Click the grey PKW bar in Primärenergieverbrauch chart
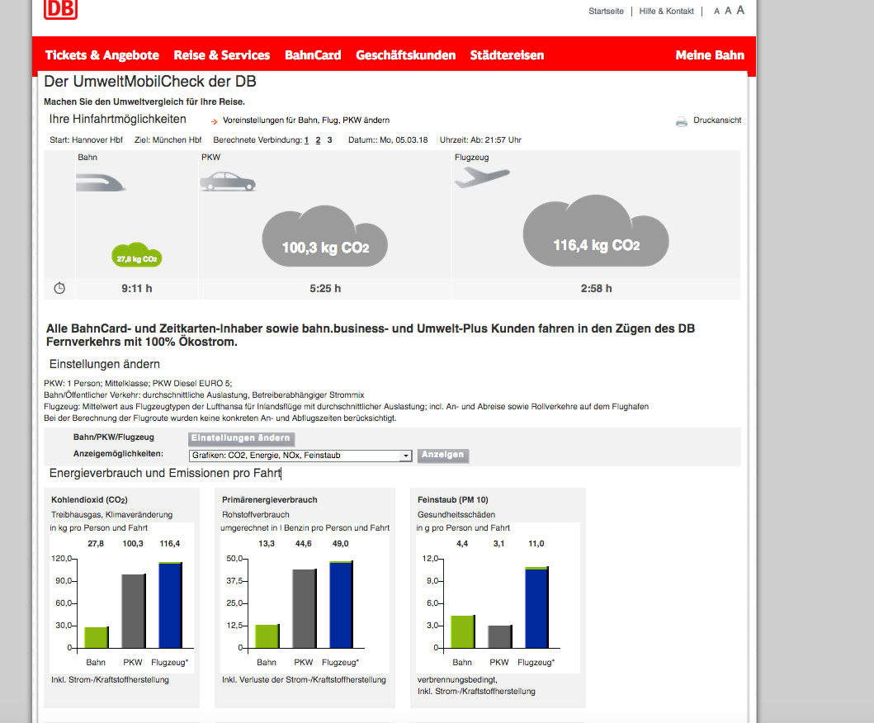This screenshot has height=723, width=874. coord(305,609)
